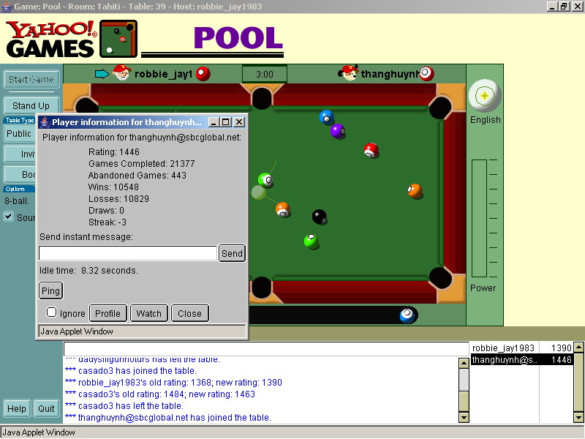Set shot strength on the Power meter

tap(479, 219)
